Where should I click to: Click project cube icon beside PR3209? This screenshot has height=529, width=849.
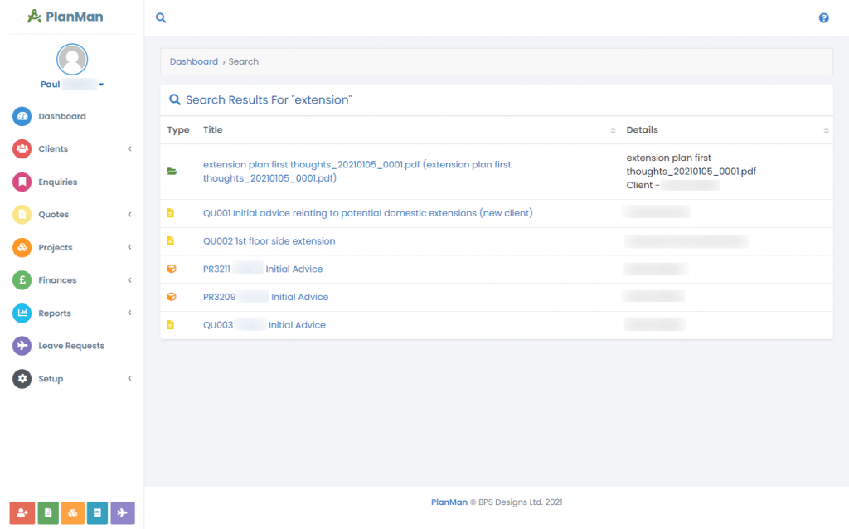pos(172,297)
